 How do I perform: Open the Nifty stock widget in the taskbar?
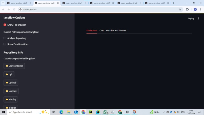pos(155,112)
